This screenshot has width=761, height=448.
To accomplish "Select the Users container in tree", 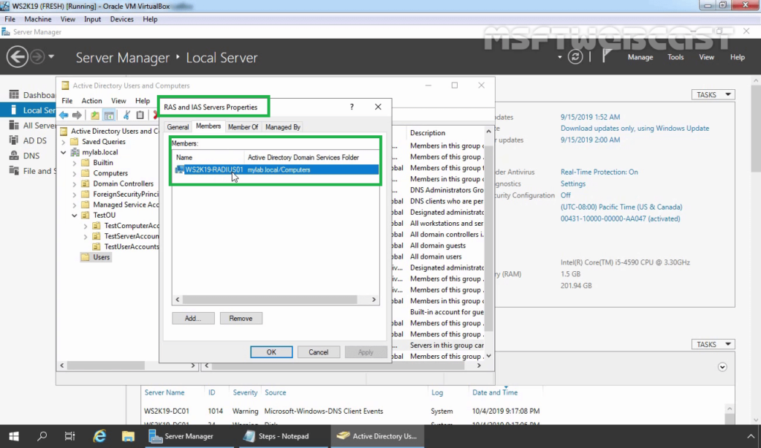I will click(x=96, y=257).
